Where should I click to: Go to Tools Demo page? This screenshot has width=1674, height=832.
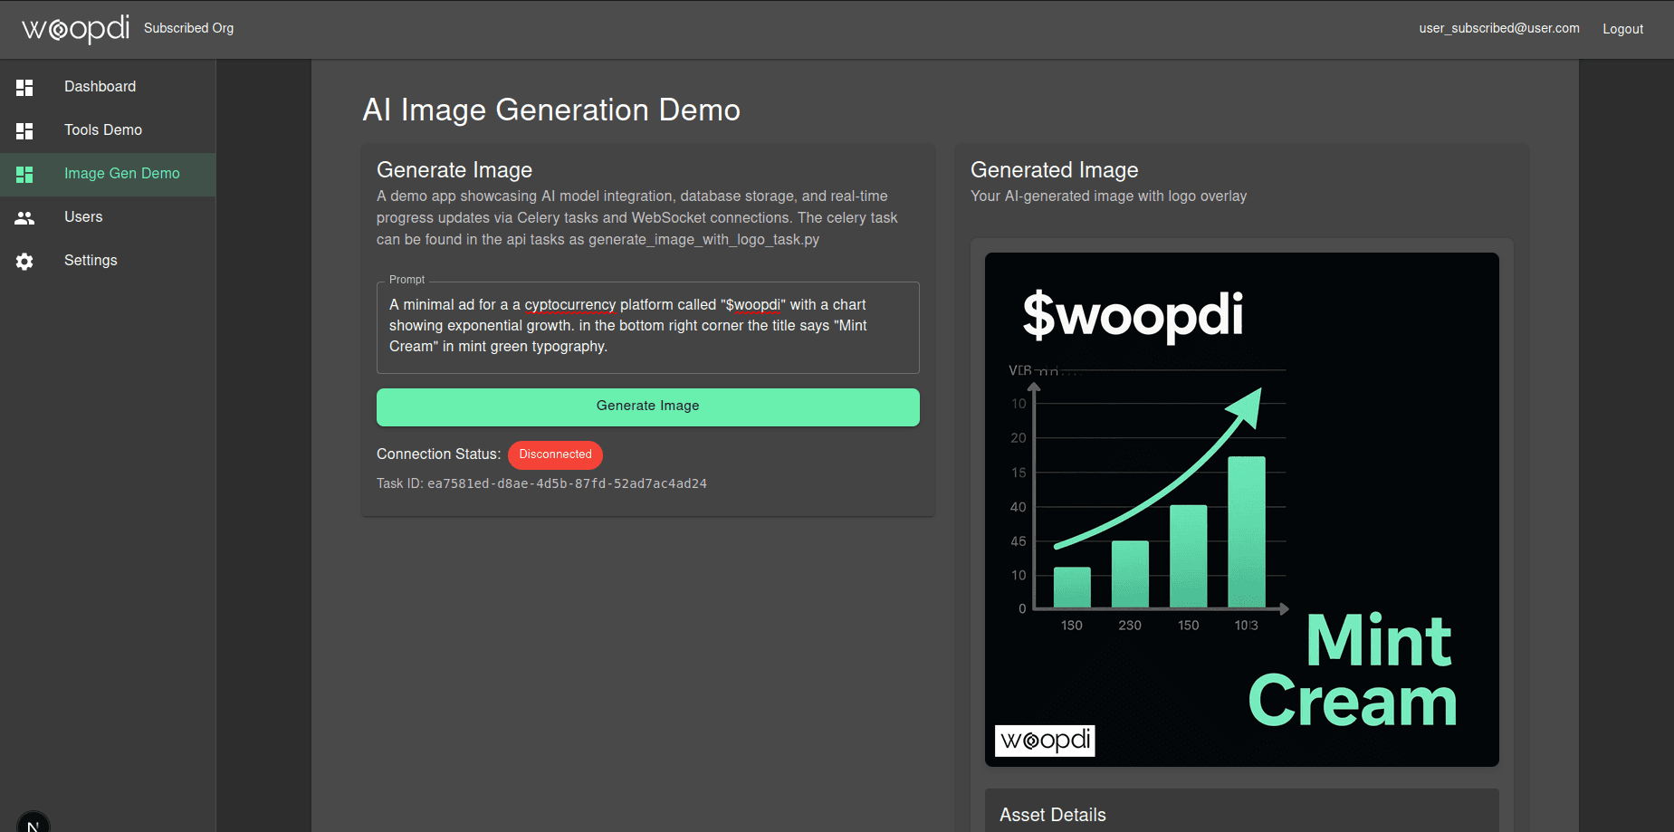click(103, 130)
